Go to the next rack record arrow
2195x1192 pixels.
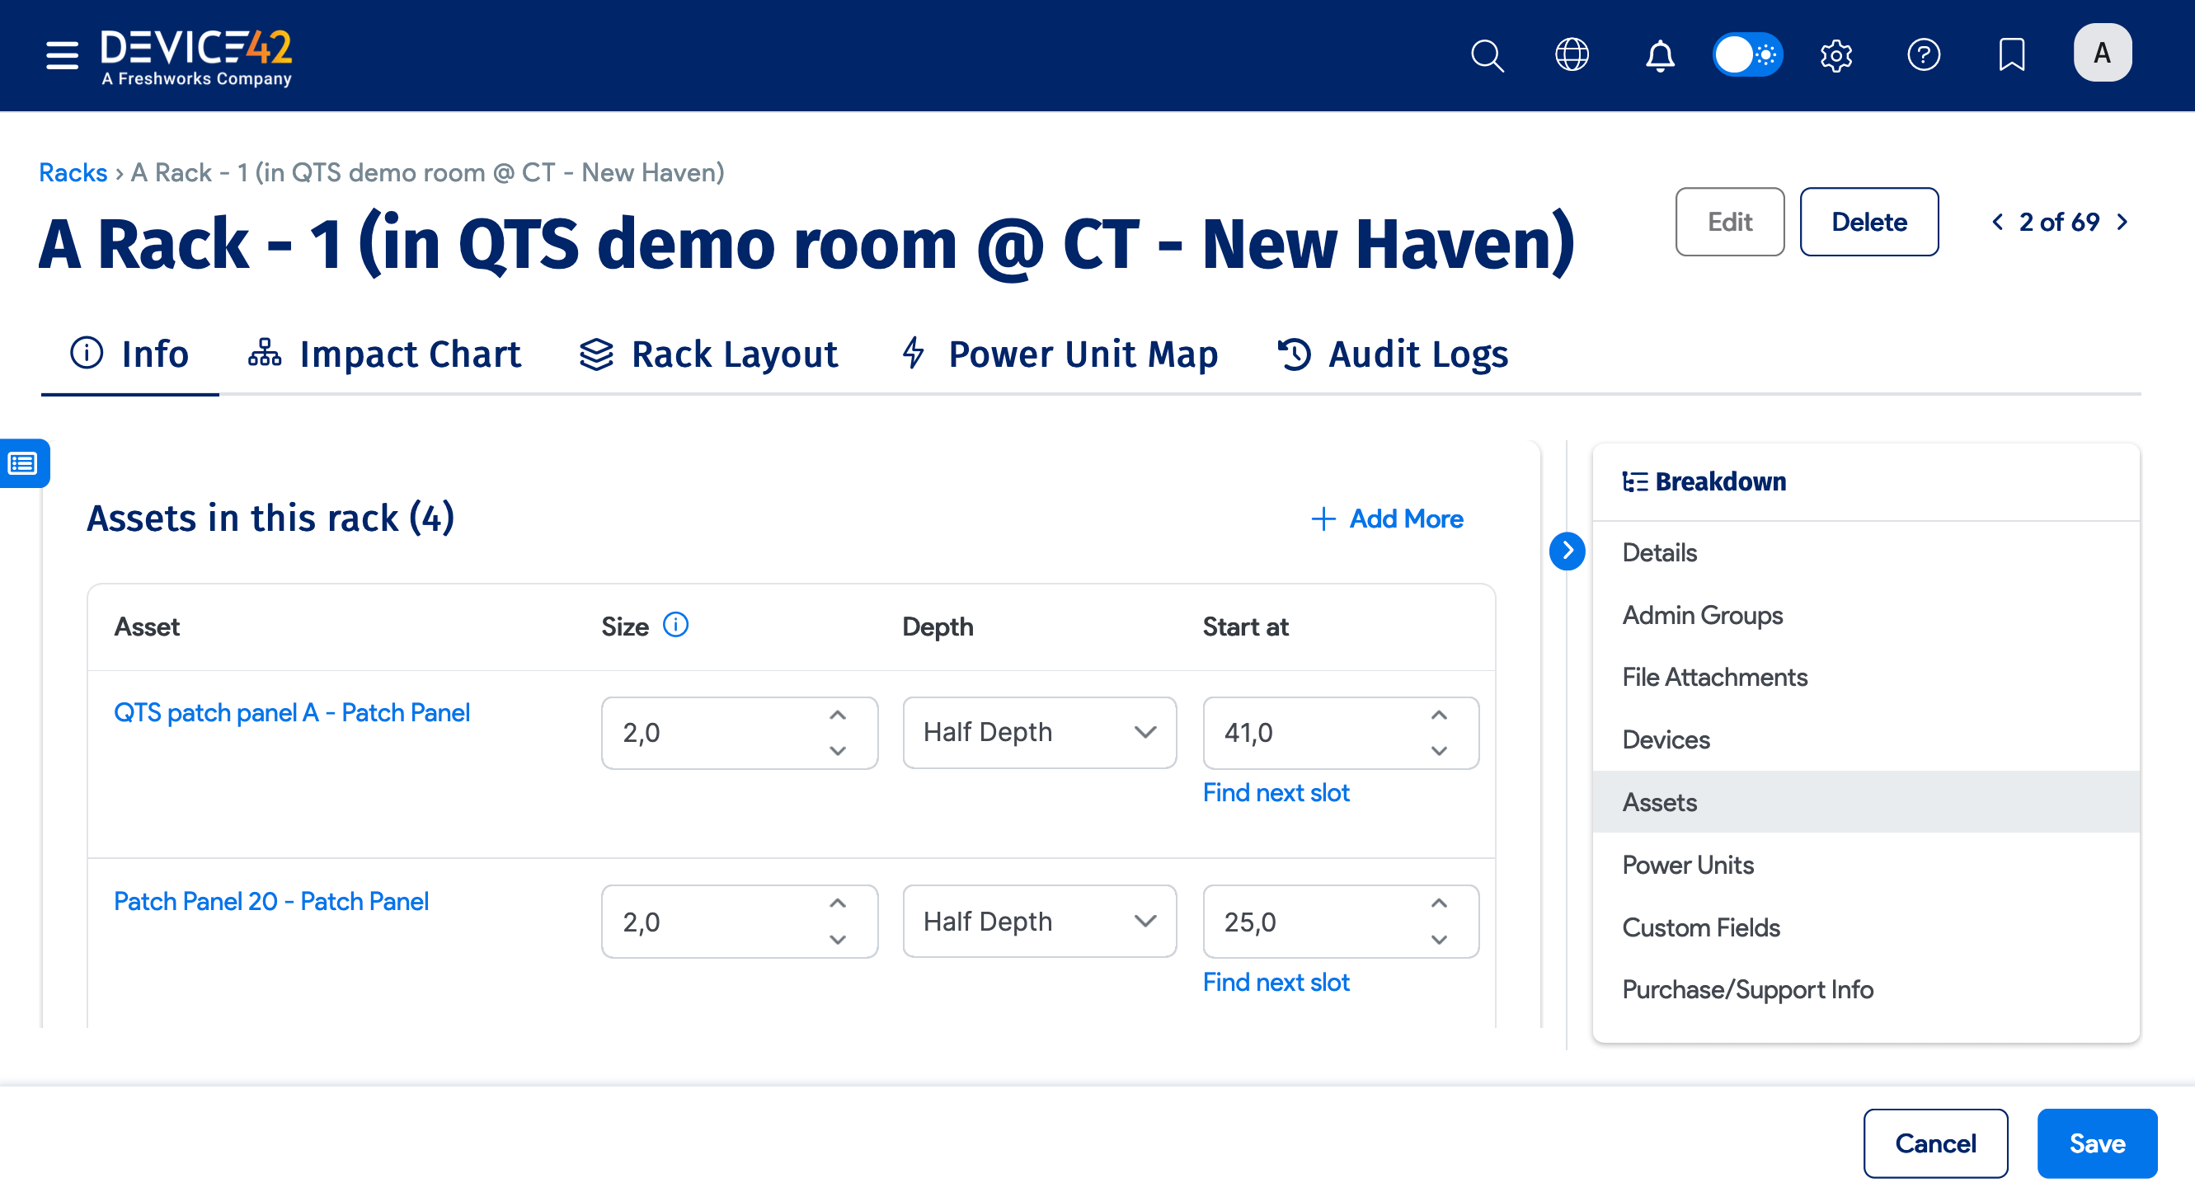[2122, 223]
